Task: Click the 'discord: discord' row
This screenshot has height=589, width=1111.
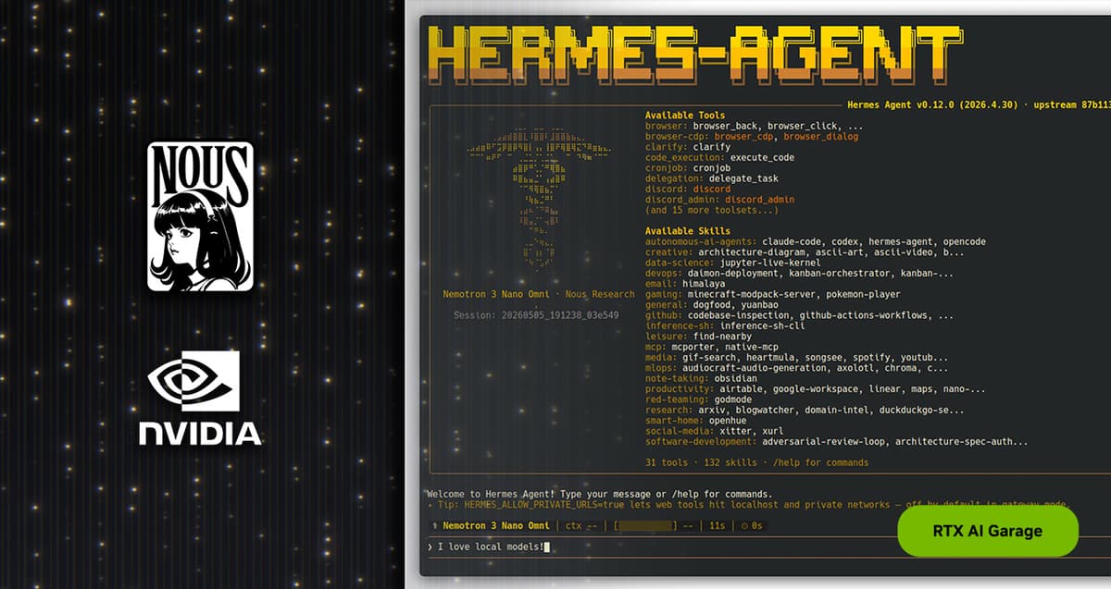Action: pos(688,189)
